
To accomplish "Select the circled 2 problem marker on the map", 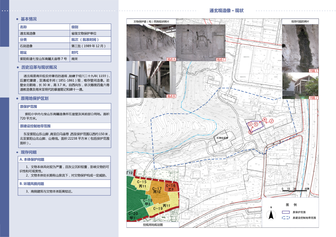I will point(271,121).
